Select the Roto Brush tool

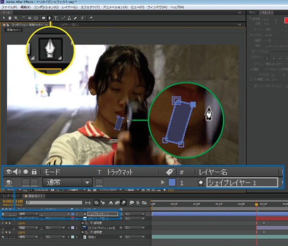pyautogui.click(x=84, y=18)
